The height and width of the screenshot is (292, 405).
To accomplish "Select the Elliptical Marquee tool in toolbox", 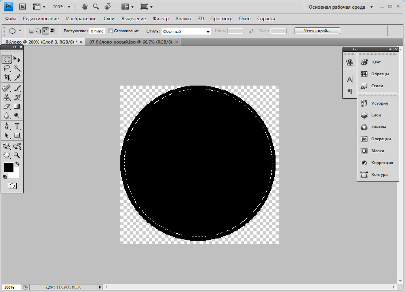I will click(x=7, y=59).
